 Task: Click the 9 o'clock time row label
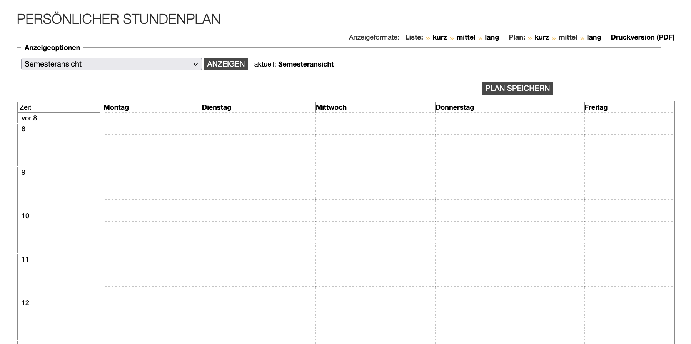point(23,172)
